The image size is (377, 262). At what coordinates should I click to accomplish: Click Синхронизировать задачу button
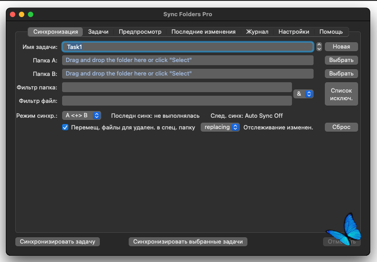(x=58, y=242)
